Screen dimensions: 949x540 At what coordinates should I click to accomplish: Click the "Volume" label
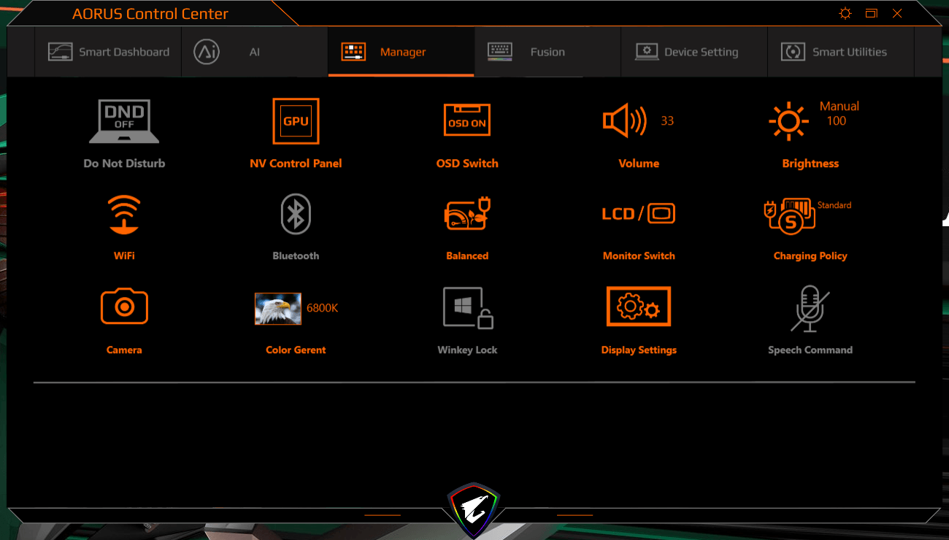[639, 163]
